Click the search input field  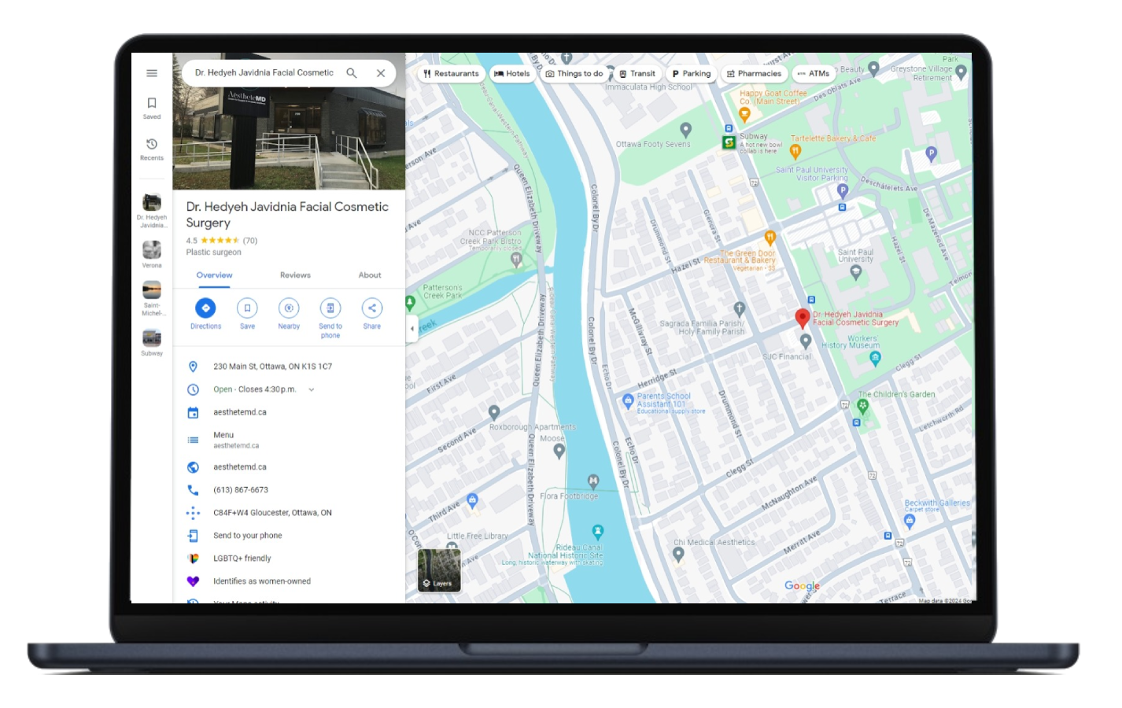click(x=264, y=73)
